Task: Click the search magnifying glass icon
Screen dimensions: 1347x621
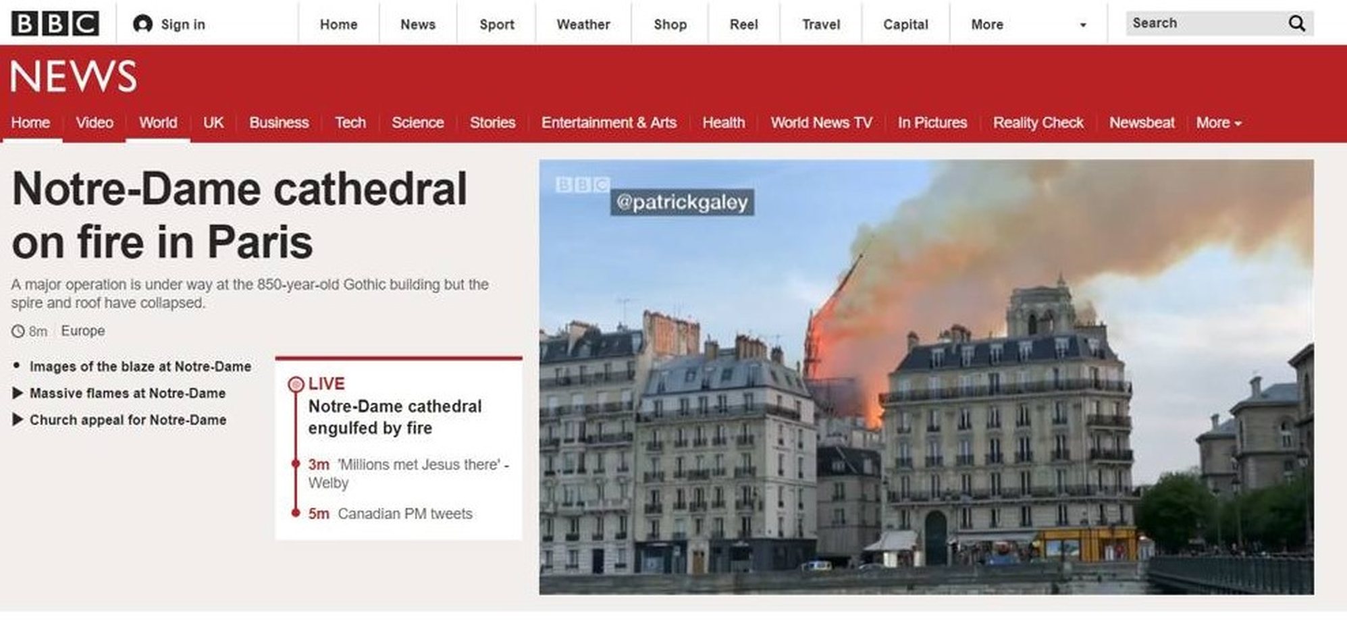Action: point(1296,24)
